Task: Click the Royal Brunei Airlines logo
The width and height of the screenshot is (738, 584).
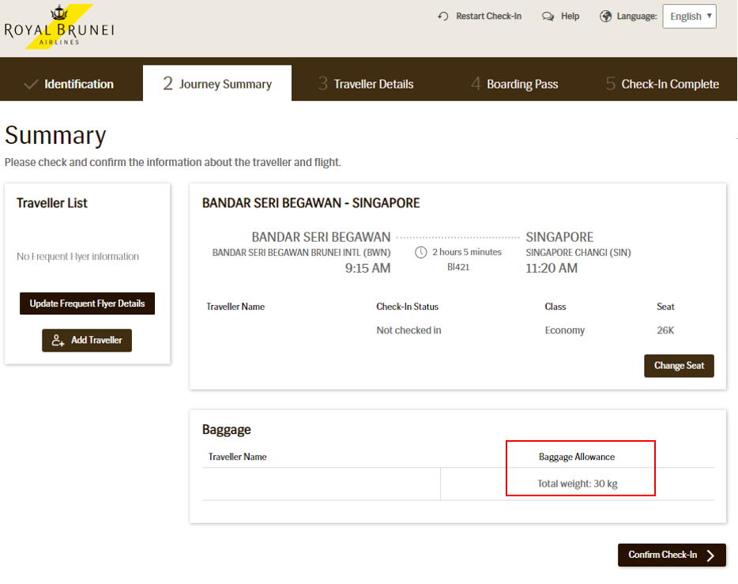Action: (x=59, y=28)
